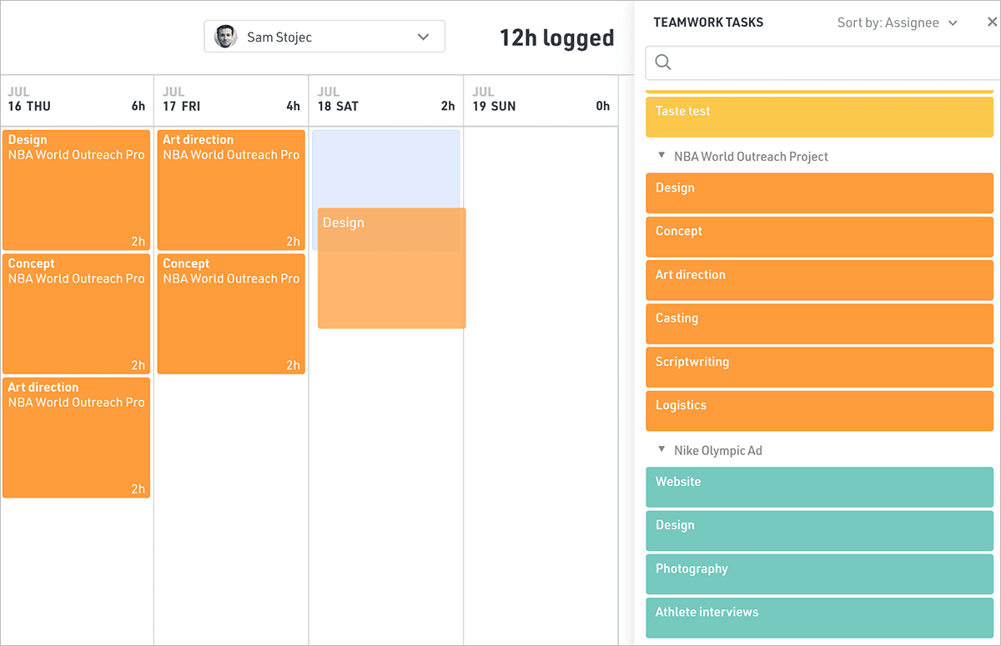Open Thursday's Concept time entry
This screenshot has width=1001, height=646.
[77, 313]
